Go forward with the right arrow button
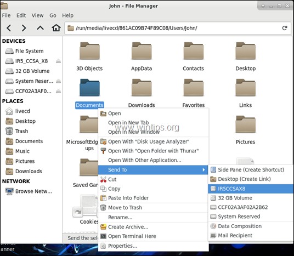Viewport: 294px width, 256px height. (24, 28)
